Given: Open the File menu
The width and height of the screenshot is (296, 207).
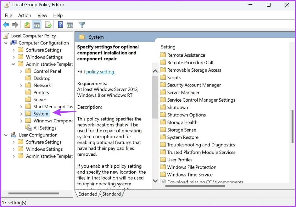Looking at the screenshot, I should [8, 15].
